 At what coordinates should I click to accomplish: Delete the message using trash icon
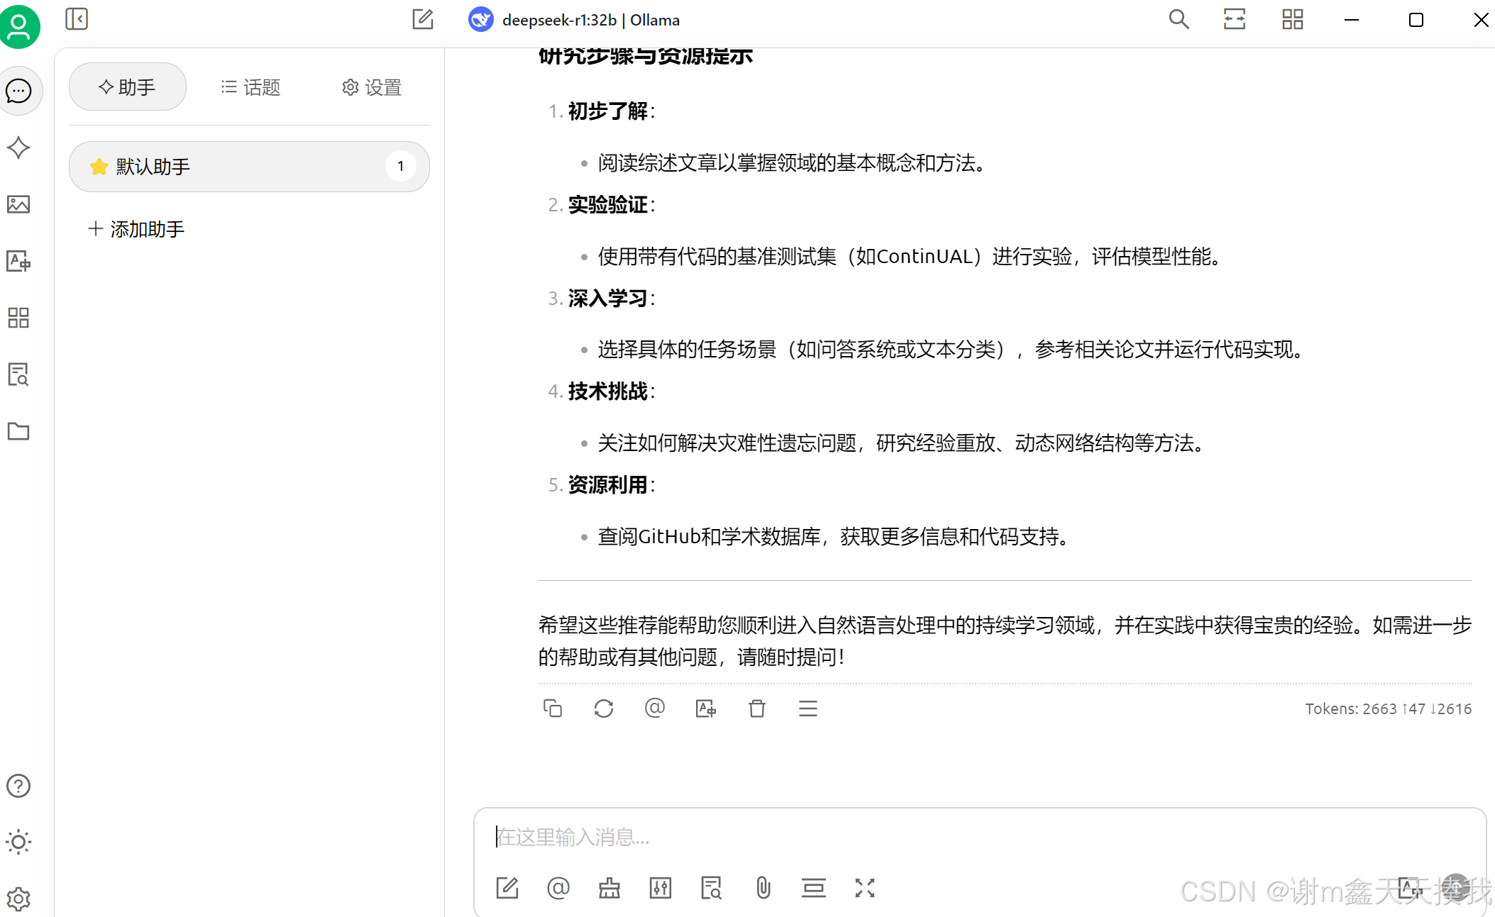[756, 708]
